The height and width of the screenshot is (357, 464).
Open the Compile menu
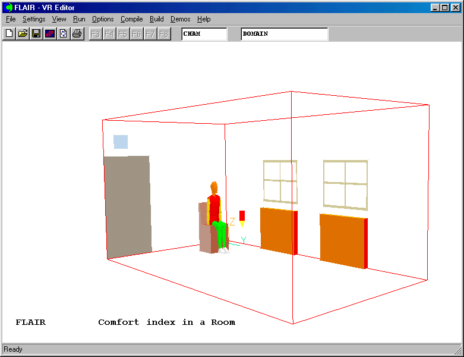pos(131,19)
